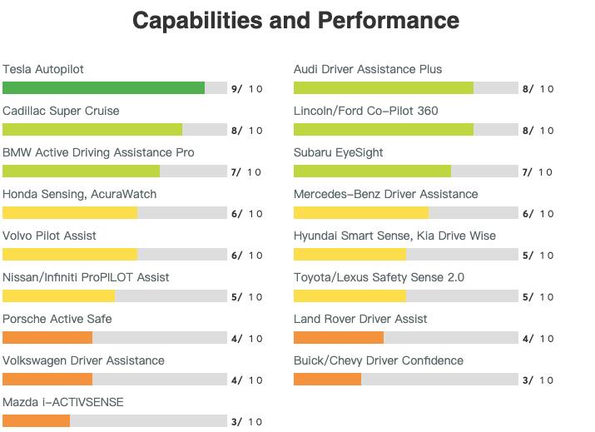Select the Cadillac Super Cruise rating bar

click(x=115, y=130)
